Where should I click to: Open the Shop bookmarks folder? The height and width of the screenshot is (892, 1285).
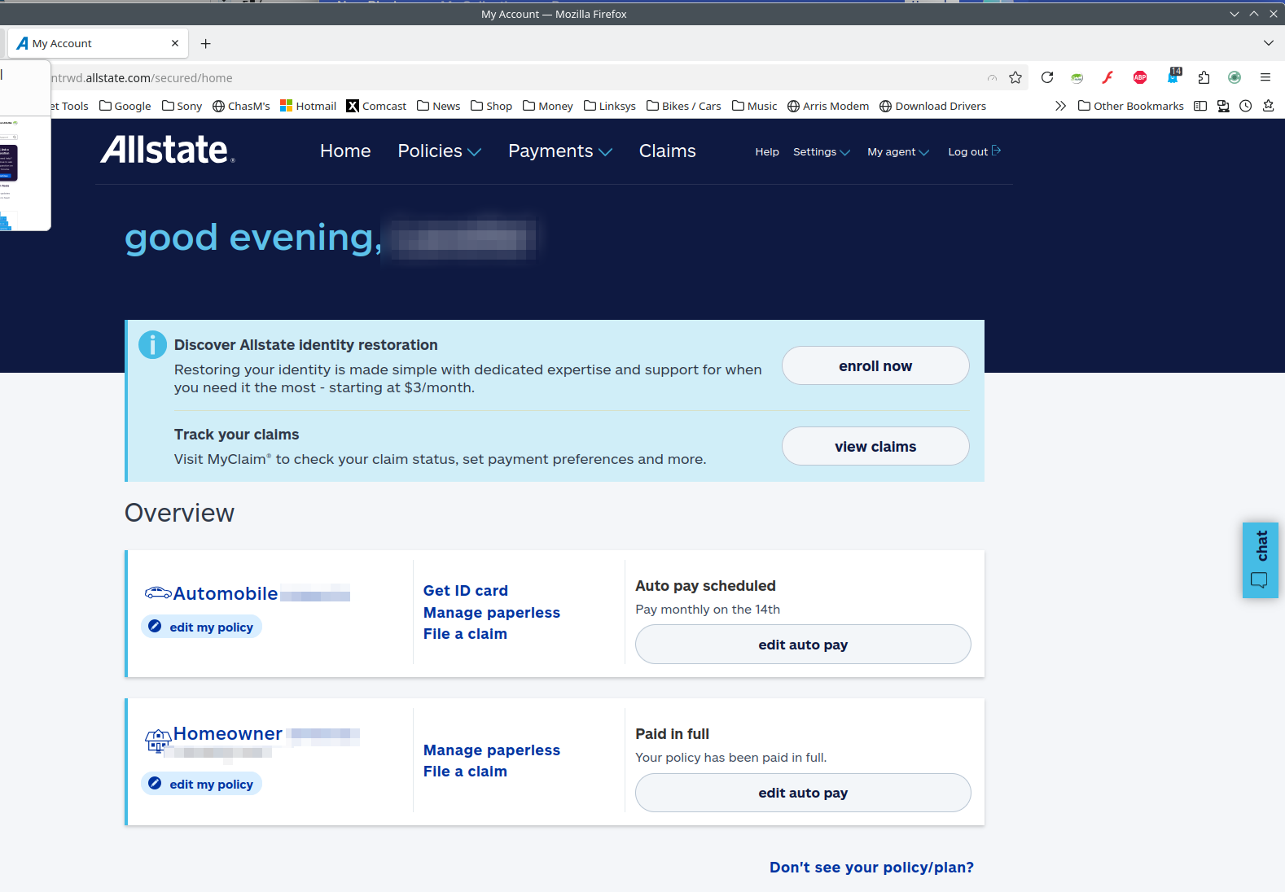tap(491, 106)
